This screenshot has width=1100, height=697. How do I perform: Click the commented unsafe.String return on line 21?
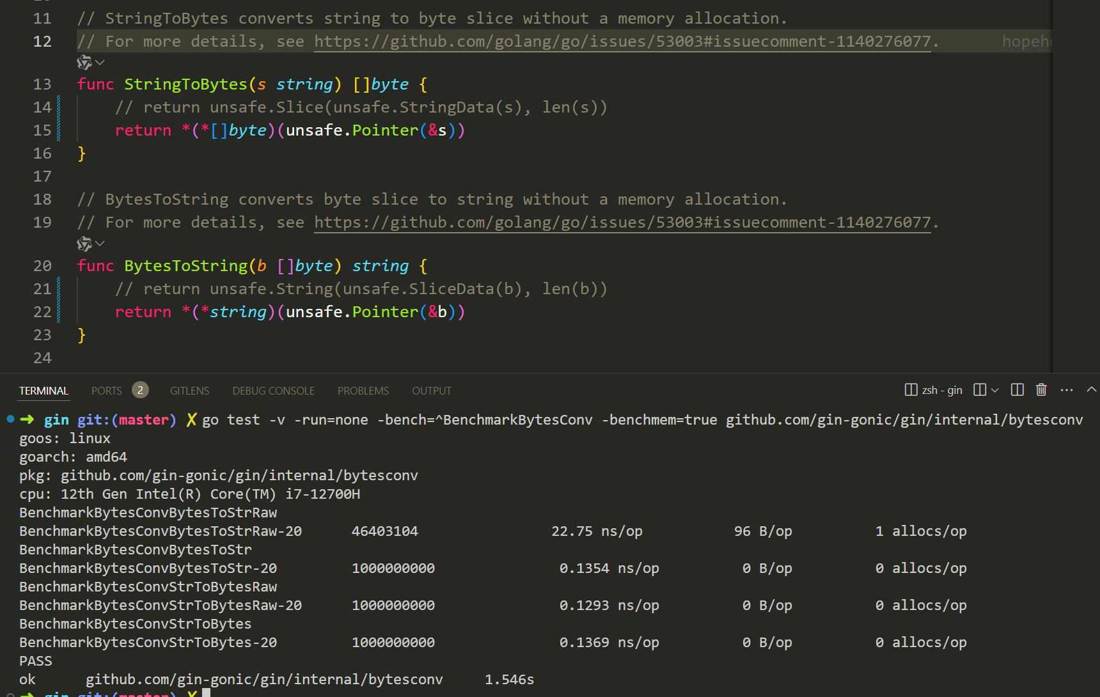(361, 289)
